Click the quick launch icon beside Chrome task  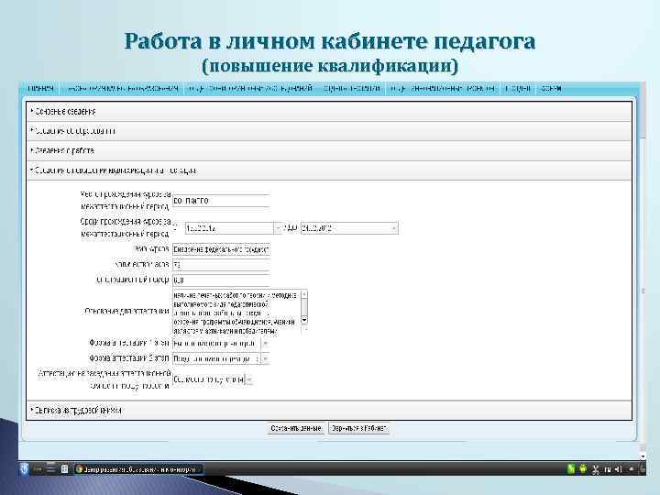point(64,469)
